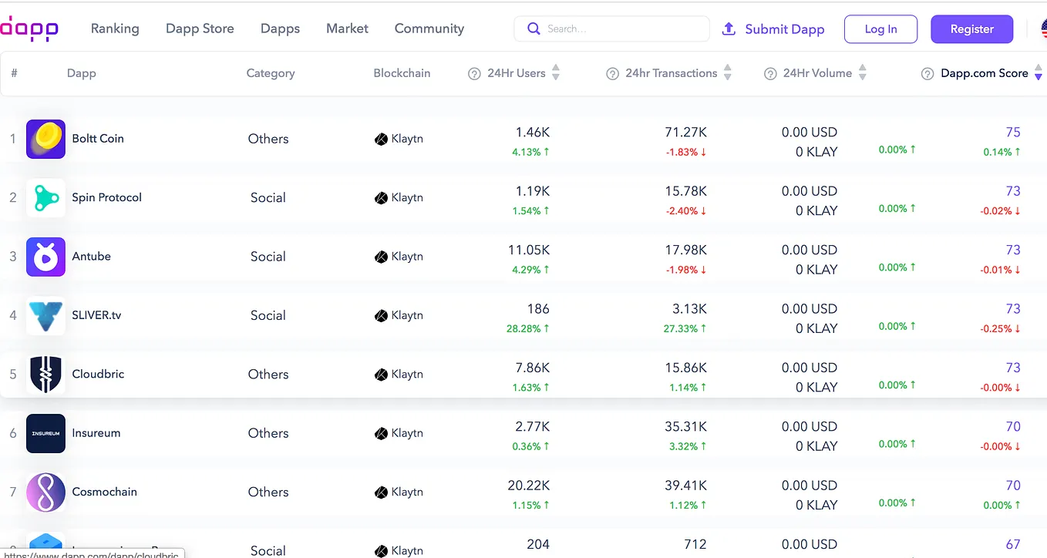Viewport: 1047px width, 558px height.
Task: Click the dapp.com site logo
Action: tap(29, 29)
